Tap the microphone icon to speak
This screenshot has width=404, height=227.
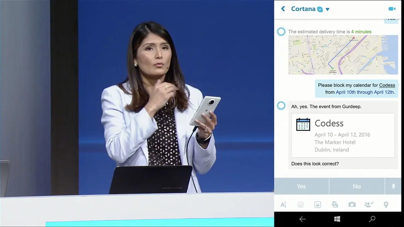[393, 186]
